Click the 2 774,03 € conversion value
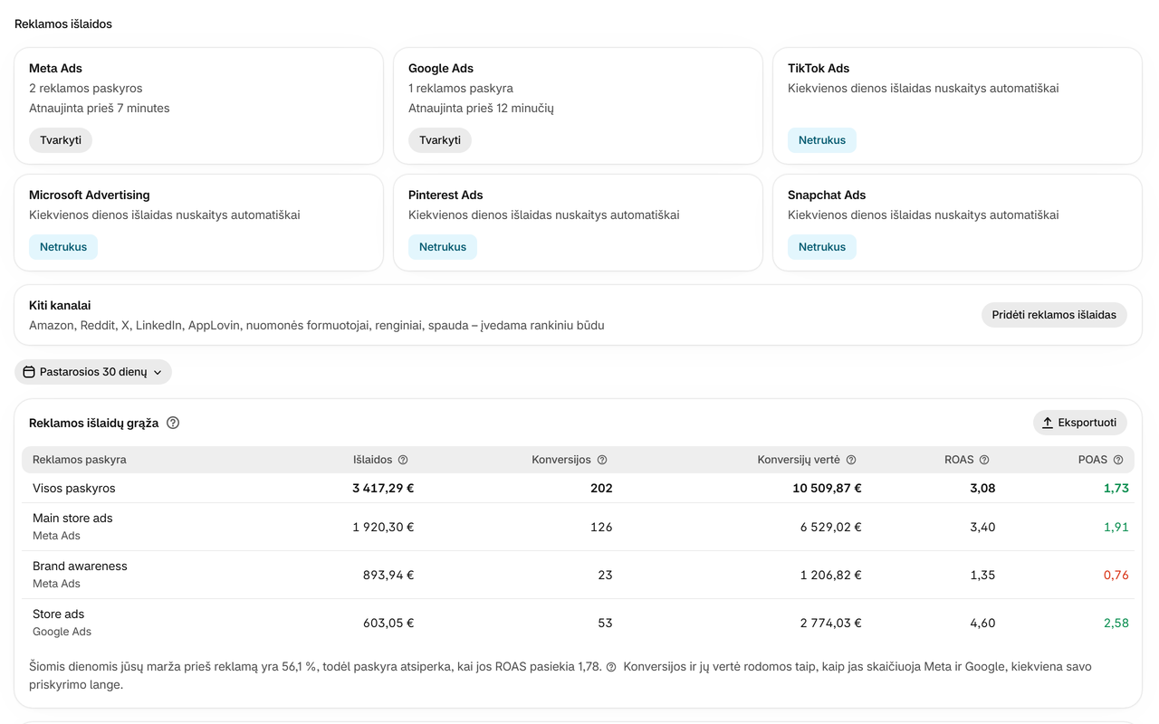The height and width of the screenshot is (724, 1159). tap(830, 623)
